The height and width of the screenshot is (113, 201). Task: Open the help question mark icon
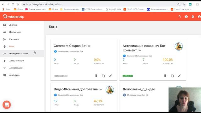186,17
